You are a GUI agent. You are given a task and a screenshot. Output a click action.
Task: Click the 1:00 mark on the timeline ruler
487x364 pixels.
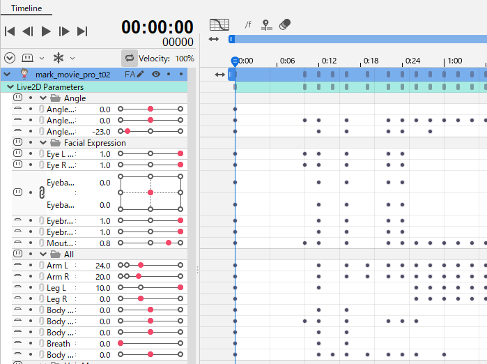(x=454, y=61)
